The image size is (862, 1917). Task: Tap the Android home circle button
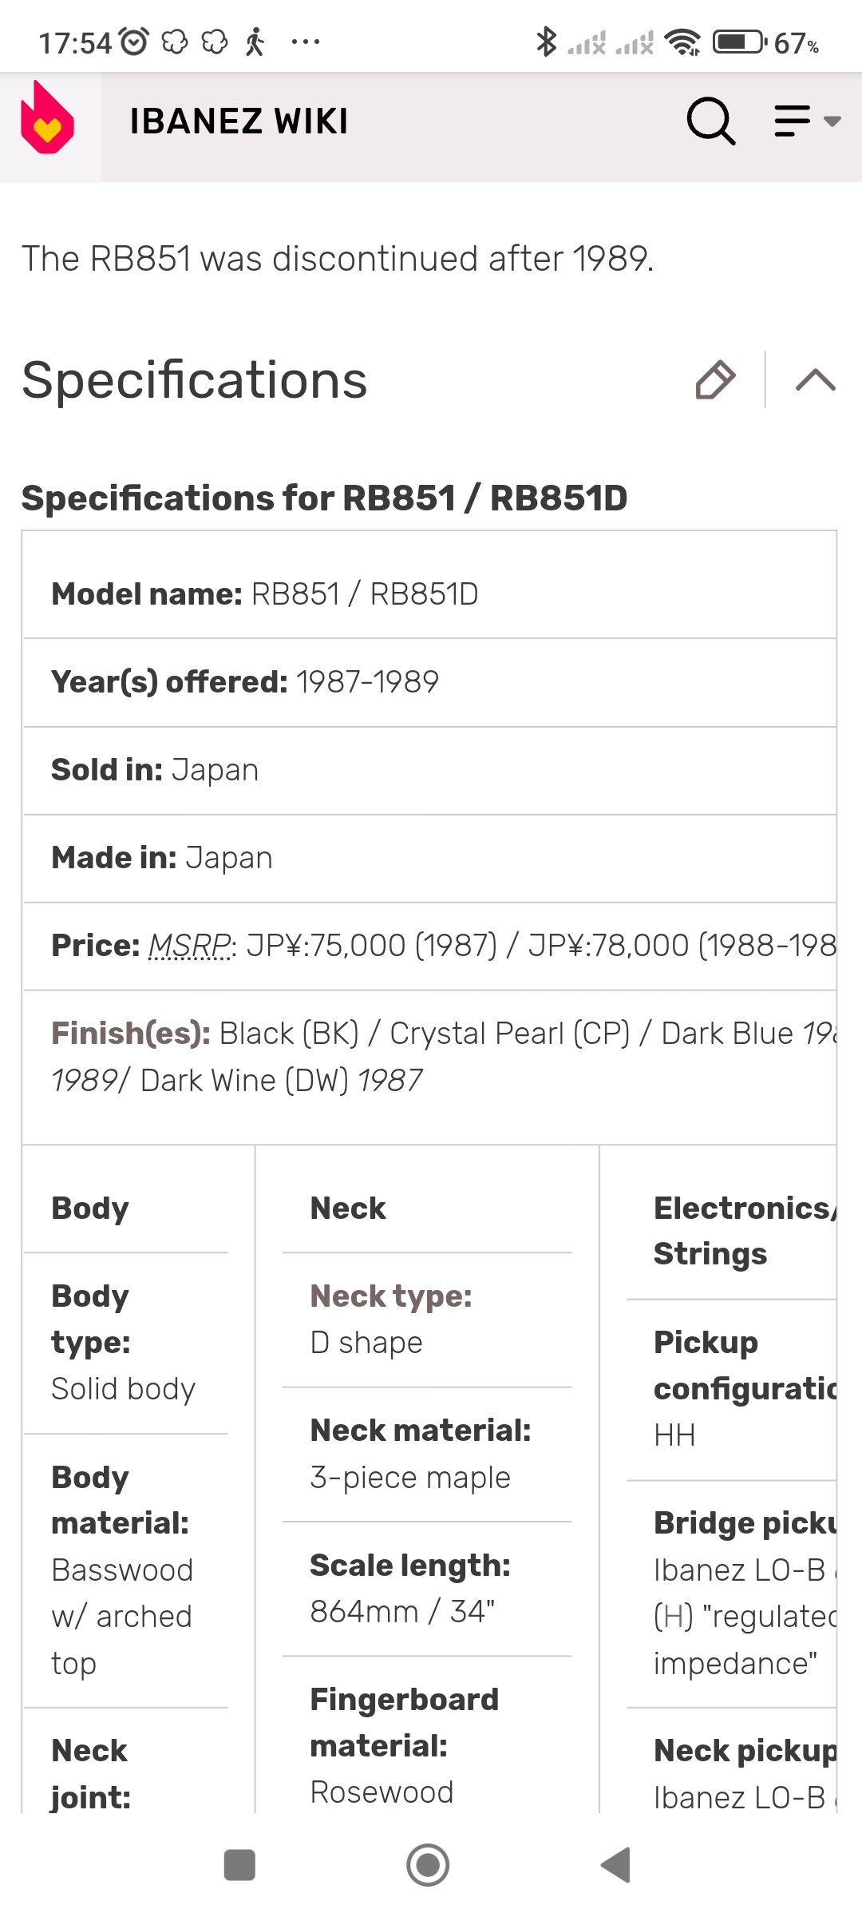point(428,1865)
